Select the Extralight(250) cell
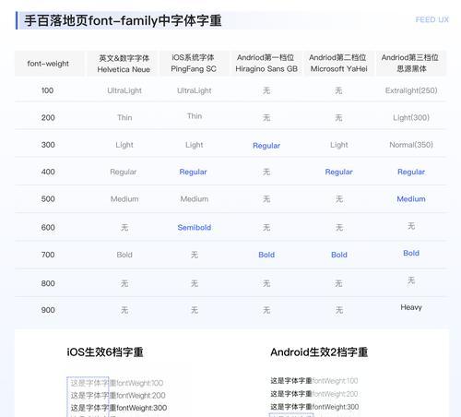 411,90
